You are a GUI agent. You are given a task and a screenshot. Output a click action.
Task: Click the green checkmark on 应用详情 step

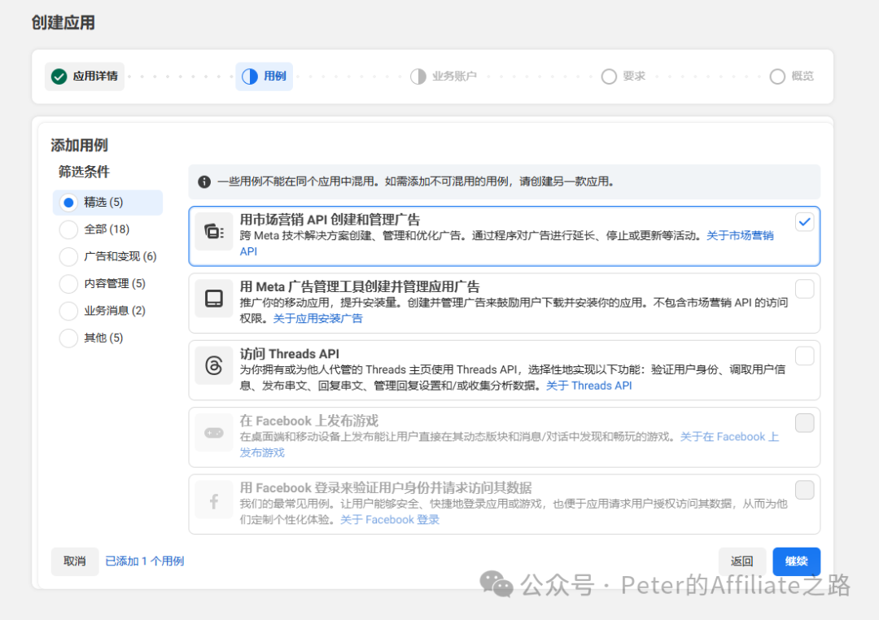click(59, 76)
